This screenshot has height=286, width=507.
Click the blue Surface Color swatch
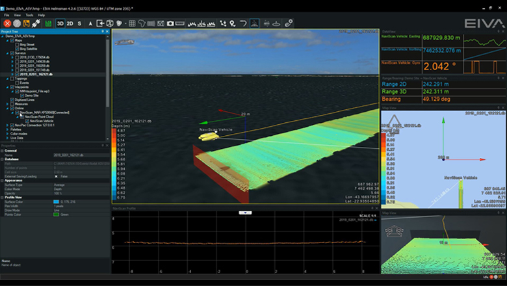coord(56,201)
